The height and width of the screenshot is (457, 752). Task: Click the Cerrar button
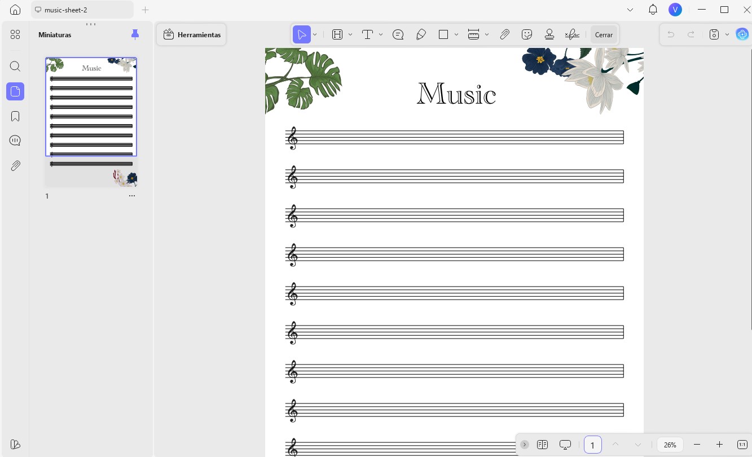pos(604,34)
